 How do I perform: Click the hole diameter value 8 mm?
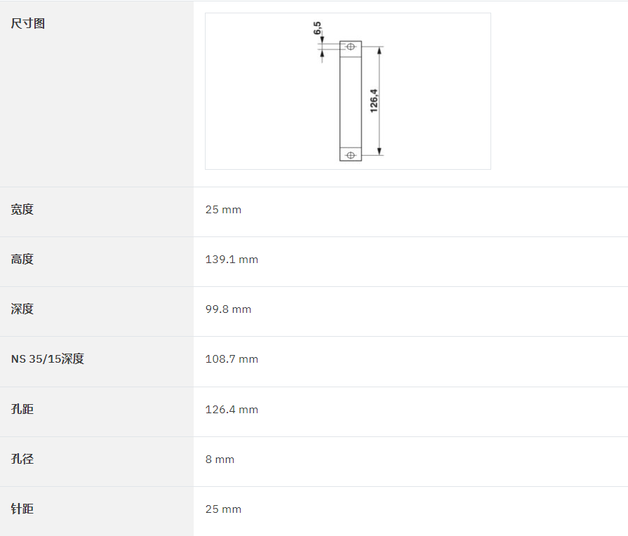coord(220,460)
